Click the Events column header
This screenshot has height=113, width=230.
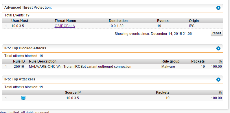pos(163,21)
